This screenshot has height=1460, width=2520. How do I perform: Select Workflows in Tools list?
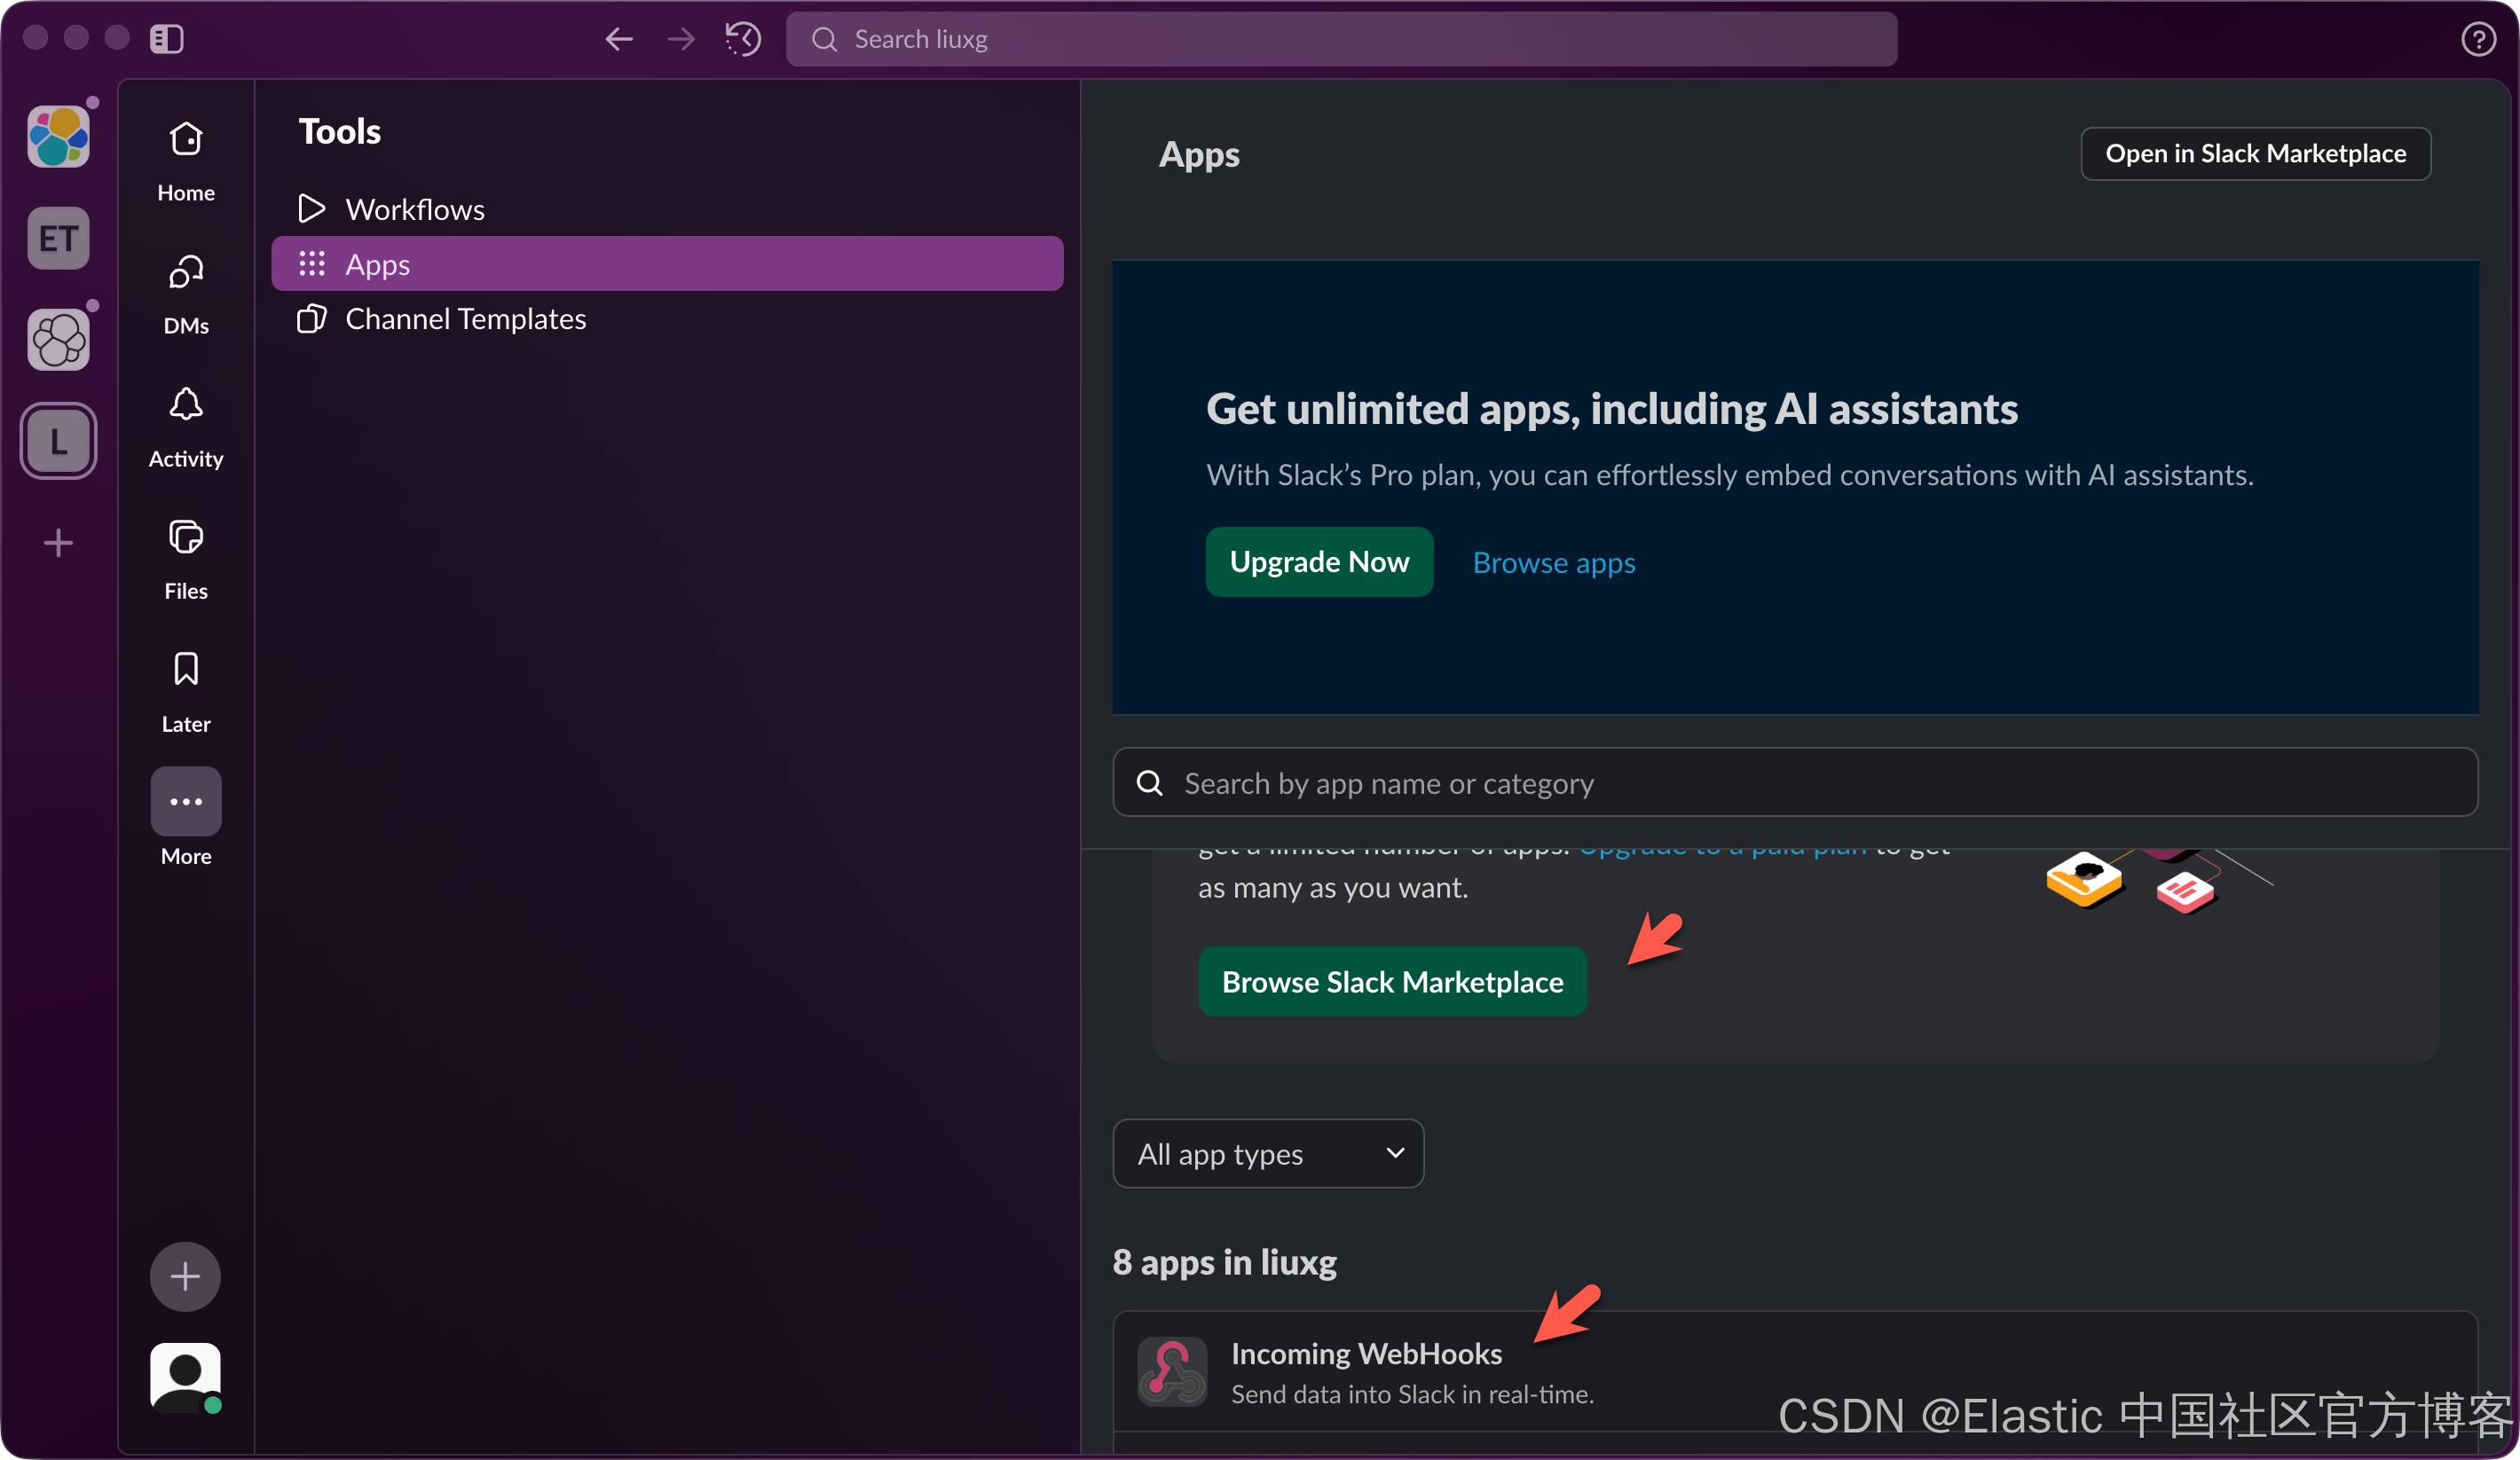click(x=414, y=208)
